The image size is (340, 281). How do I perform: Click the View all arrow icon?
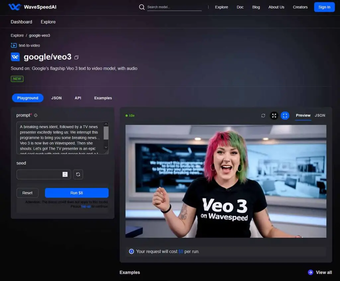pos(310,272)
